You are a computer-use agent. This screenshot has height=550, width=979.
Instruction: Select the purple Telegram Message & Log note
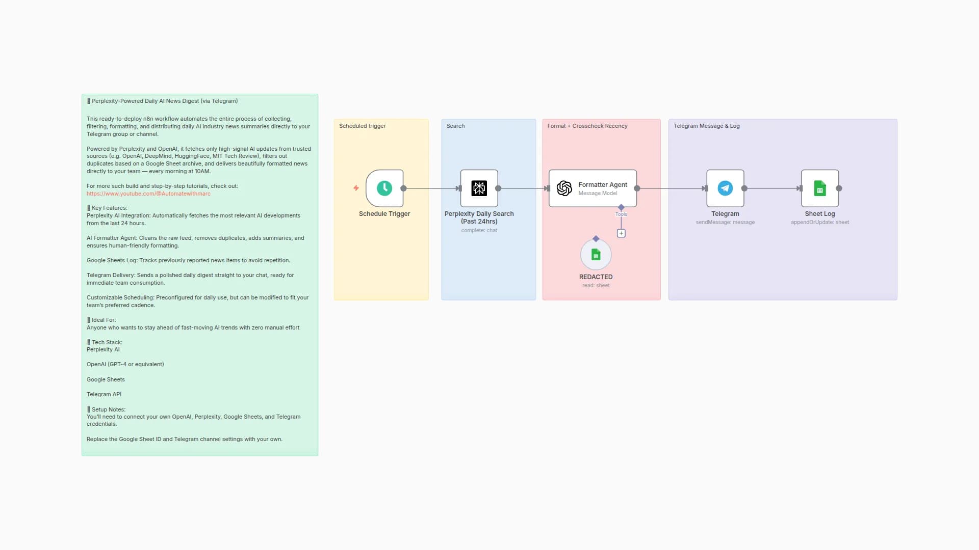click(x=782, y=265)
